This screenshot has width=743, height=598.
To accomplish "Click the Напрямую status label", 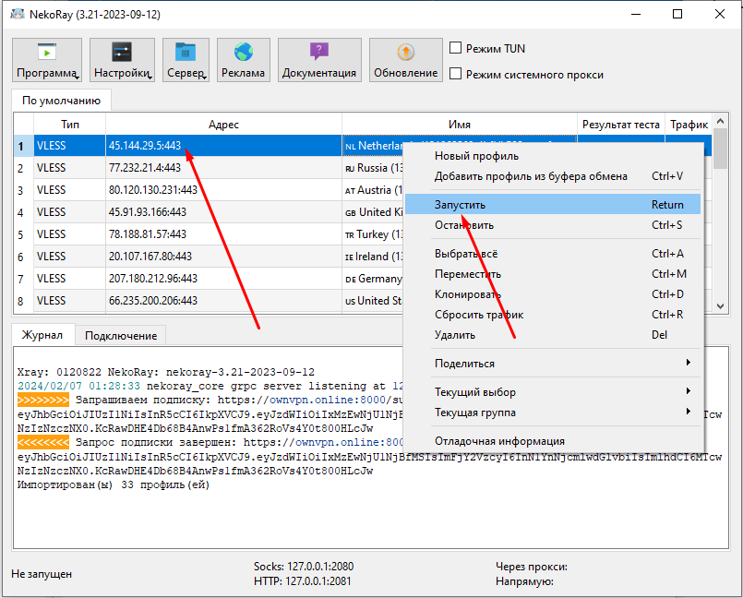I will 524,581.
